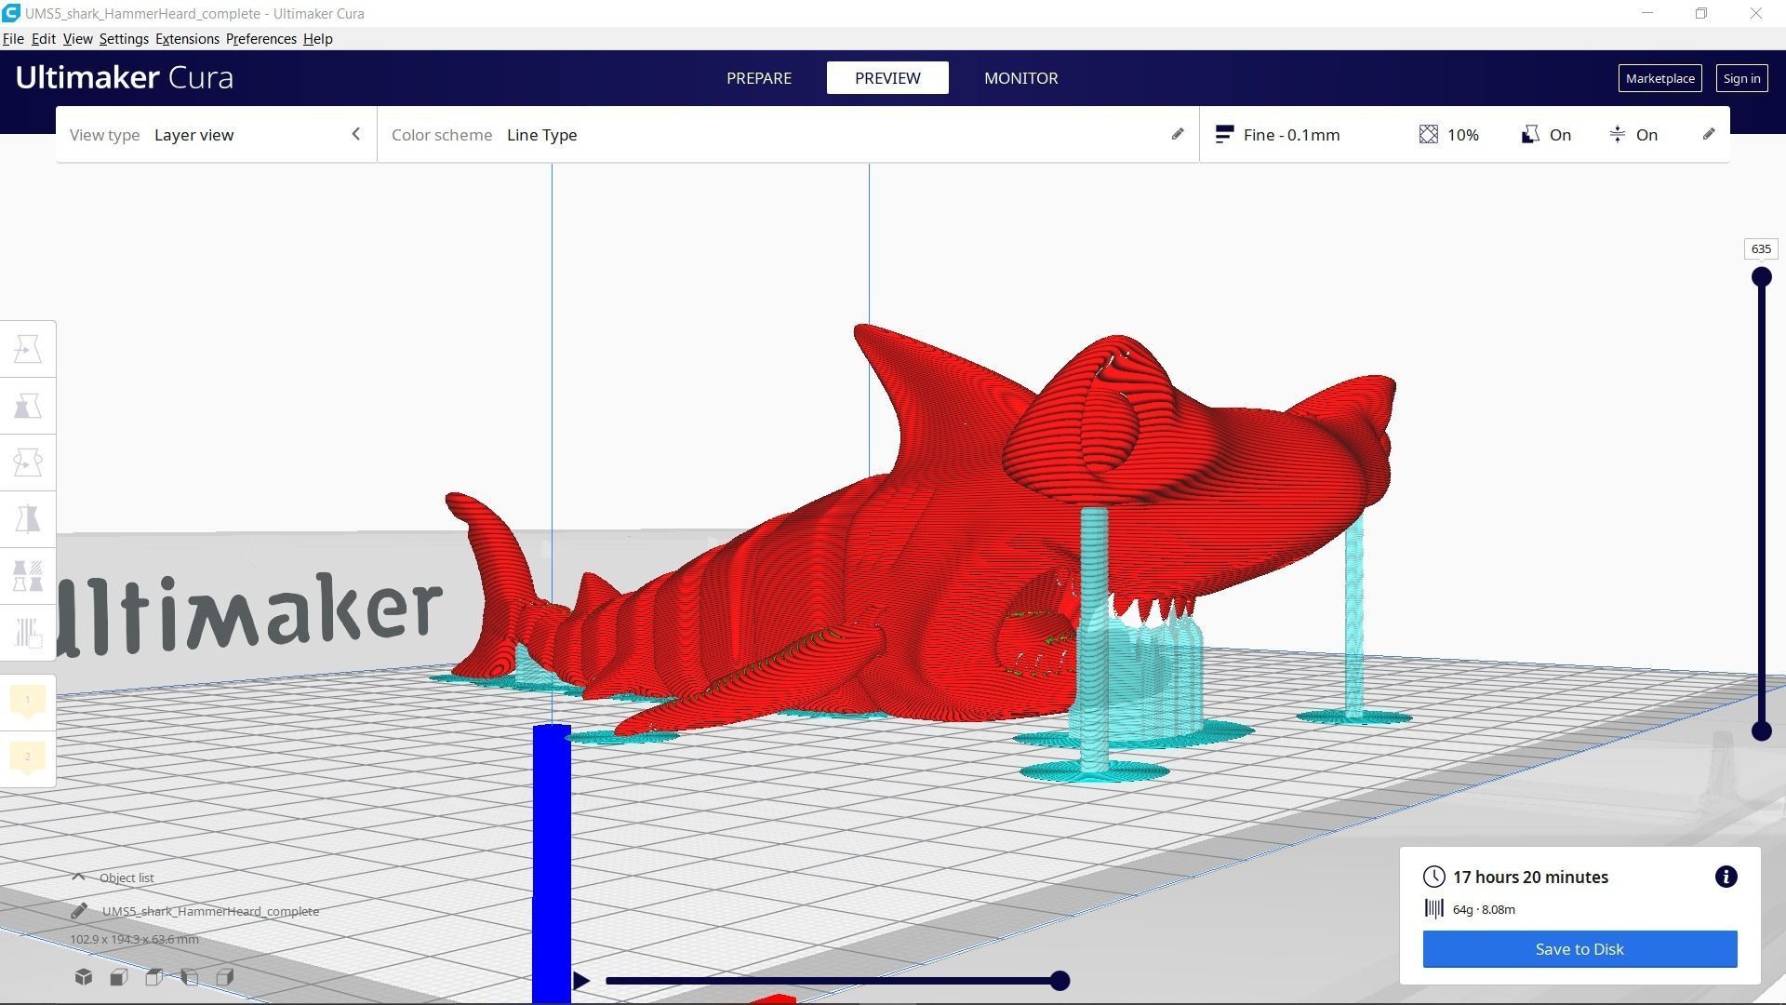Click the Sign in button
Image resolution: width=1786 pixels, height=1005 pixels.
[x=1741, y=78]
